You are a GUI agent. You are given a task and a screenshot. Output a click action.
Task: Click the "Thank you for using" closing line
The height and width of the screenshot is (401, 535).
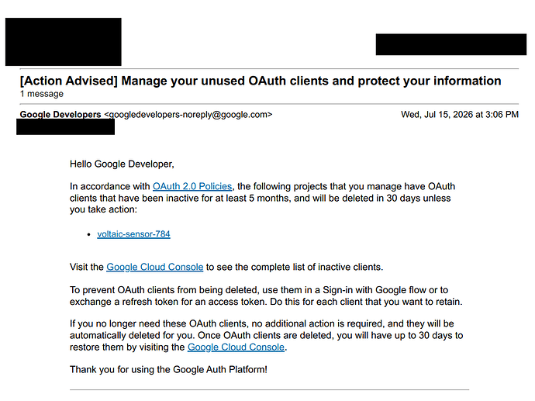click(168, 370)
